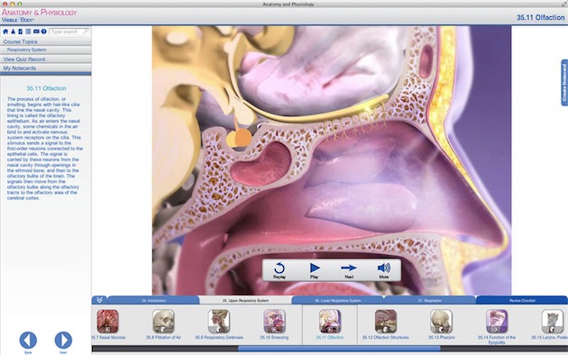Mute the animation audio

383,270
